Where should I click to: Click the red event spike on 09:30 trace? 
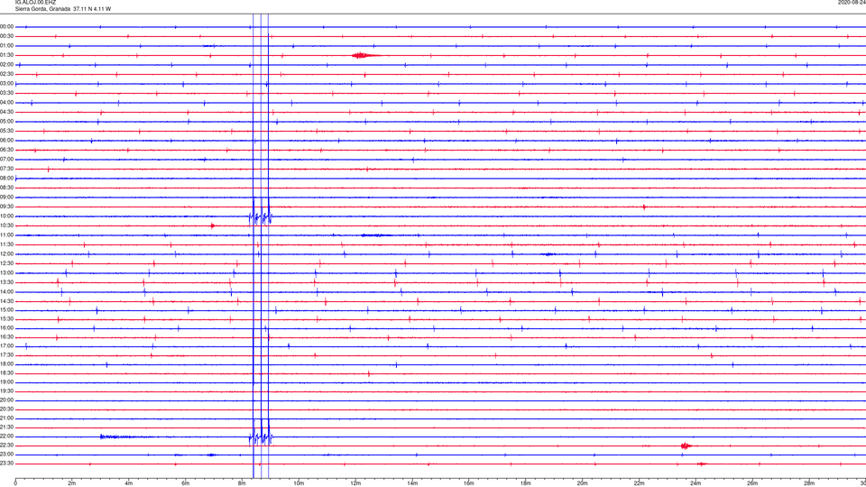(644, 207)
